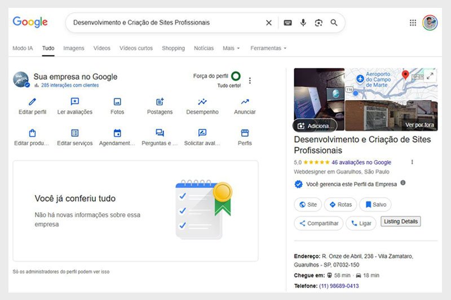
Task: Open Agendamentos calendar icon
Action: [117, 133]
